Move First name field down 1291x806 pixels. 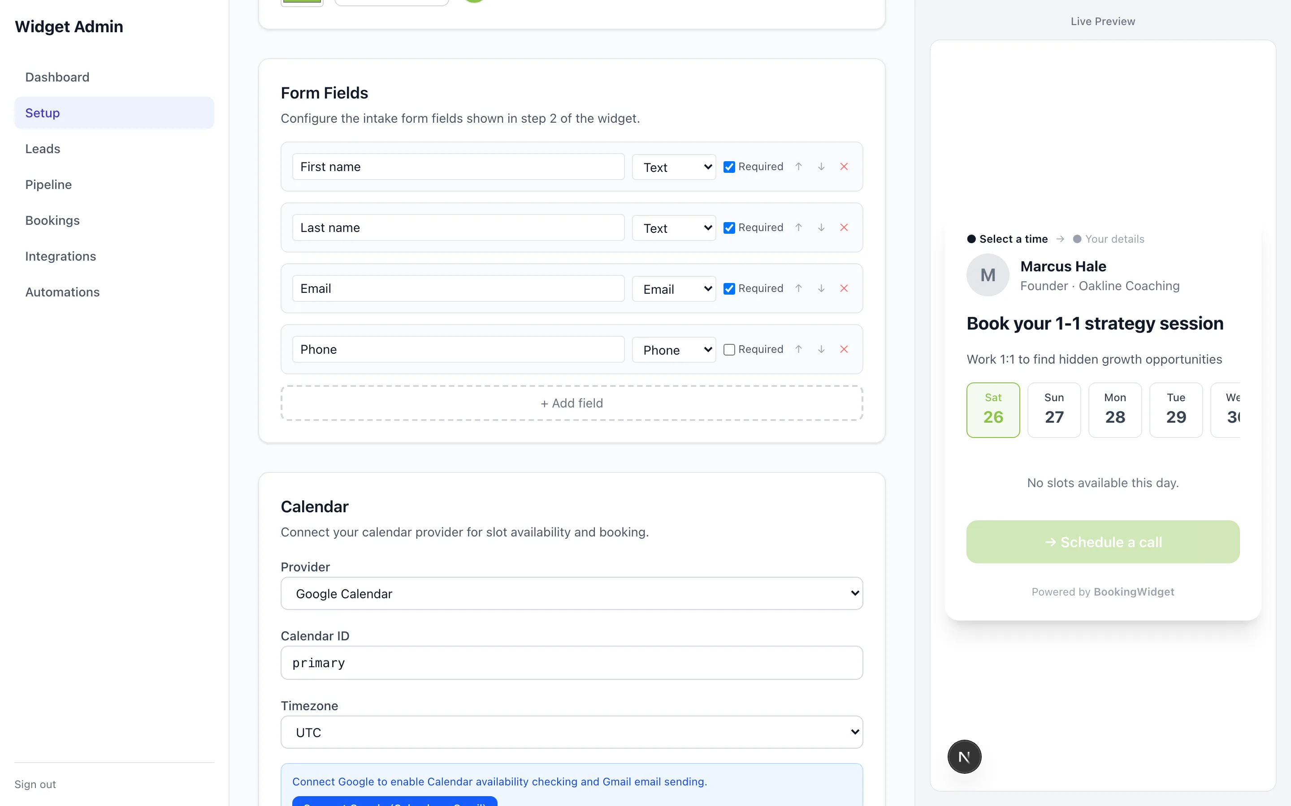[821, 167]
